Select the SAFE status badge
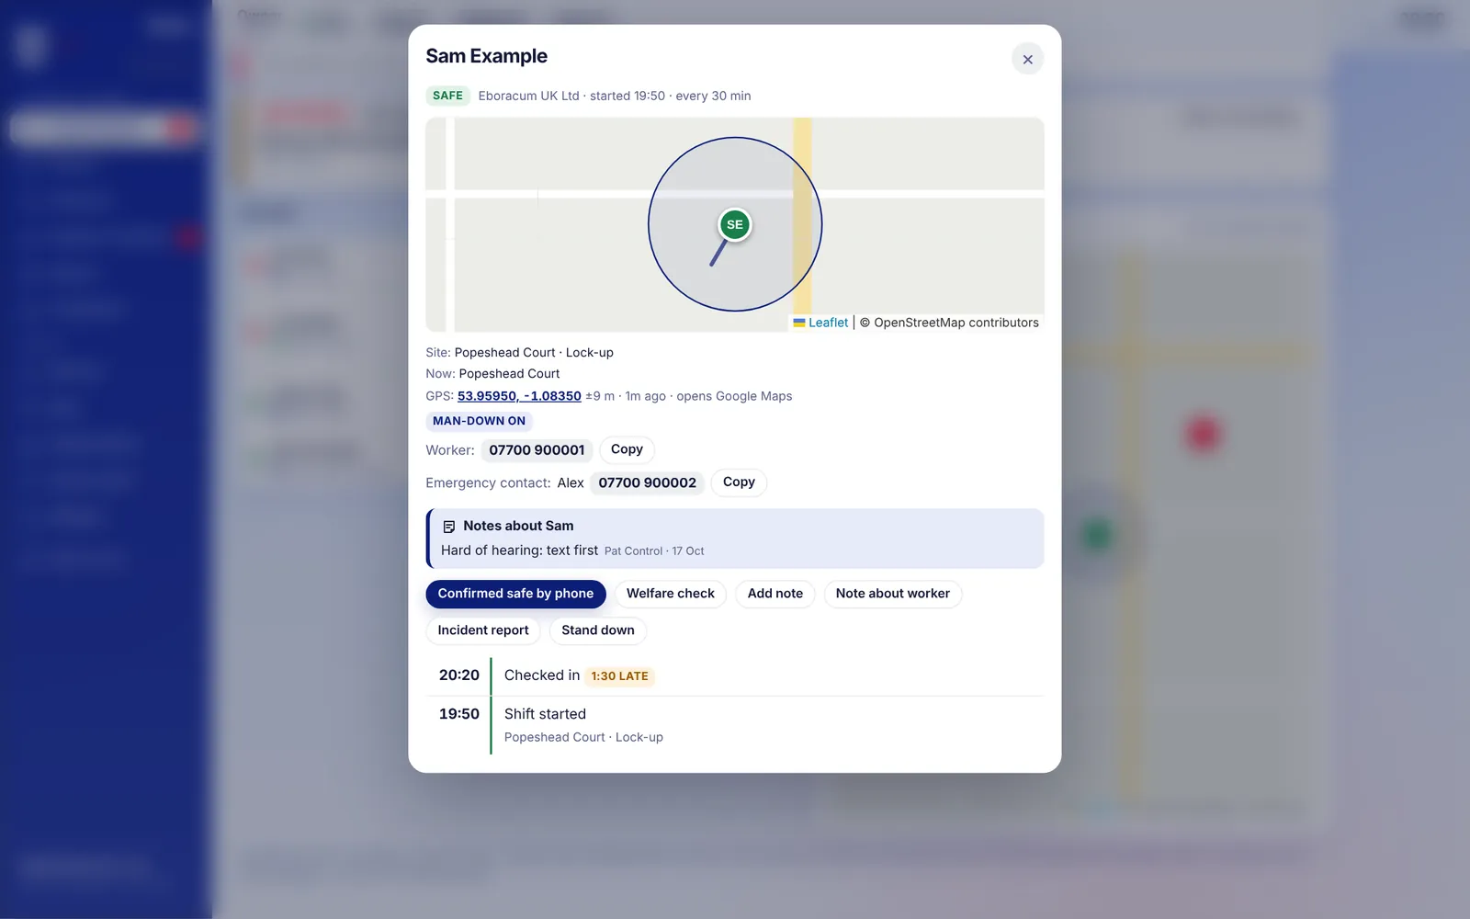 click(x=447, y=96)
